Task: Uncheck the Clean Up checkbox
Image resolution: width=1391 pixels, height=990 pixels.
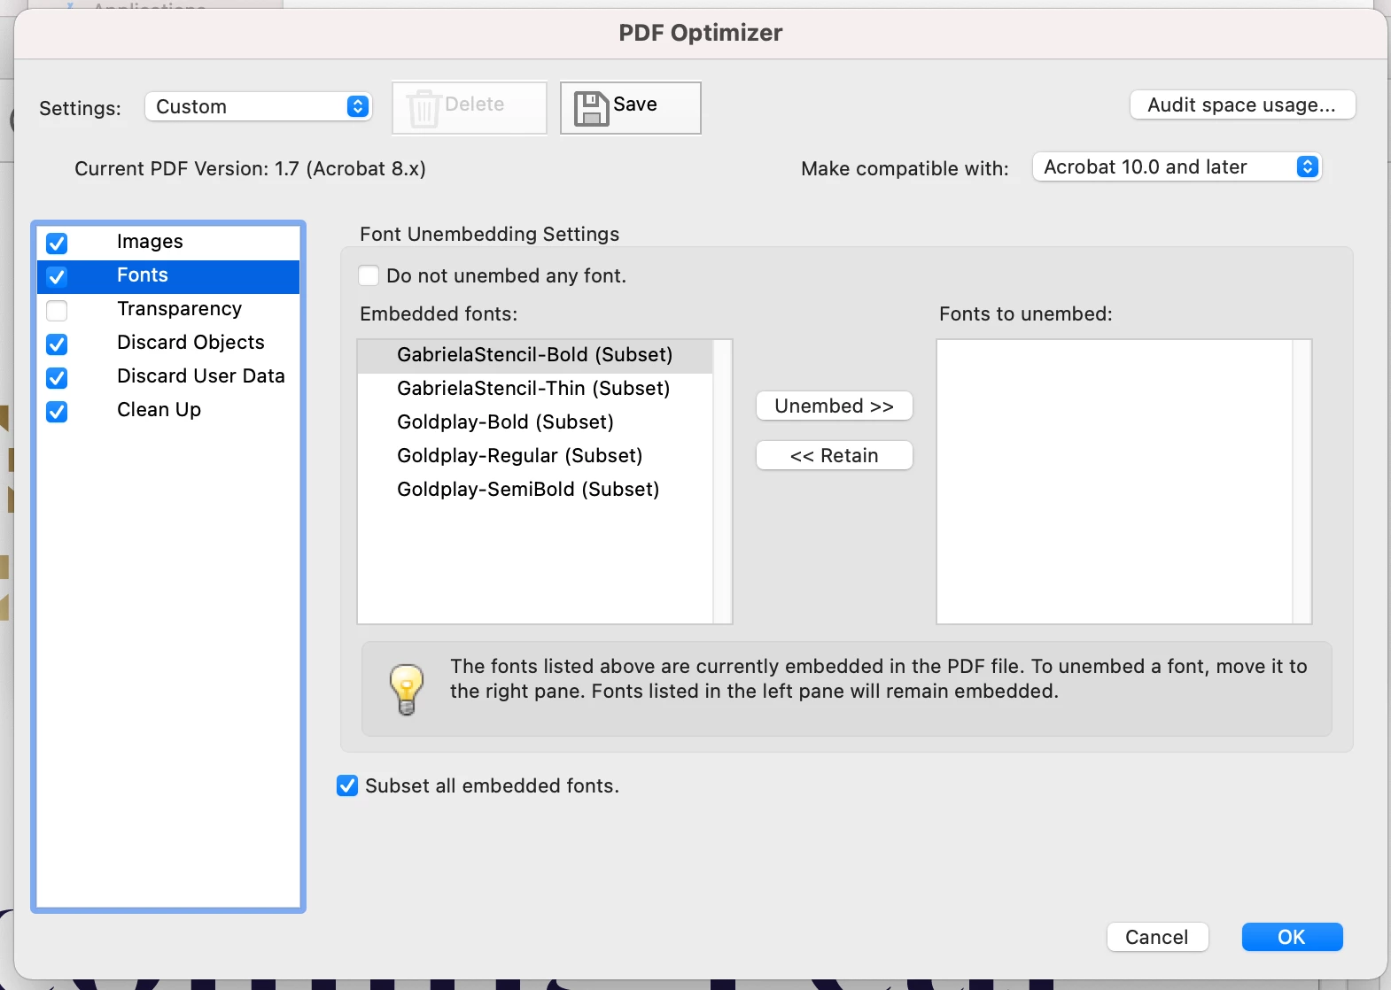Action: 57,411
